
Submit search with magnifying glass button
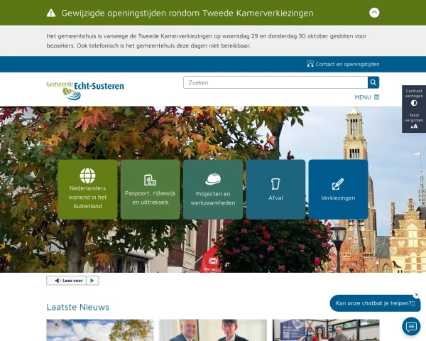[373, 82]
